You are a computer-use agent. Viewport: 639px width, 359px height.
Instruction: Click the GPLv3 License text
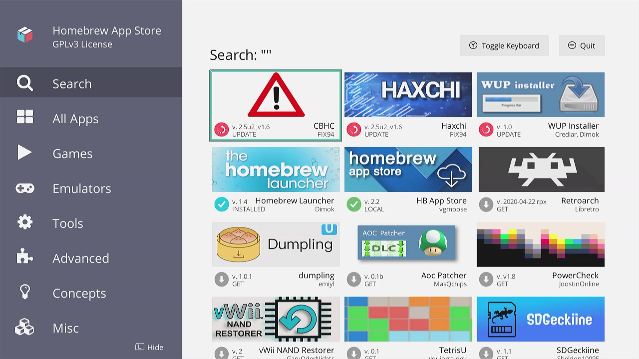[x=82, y=45]
